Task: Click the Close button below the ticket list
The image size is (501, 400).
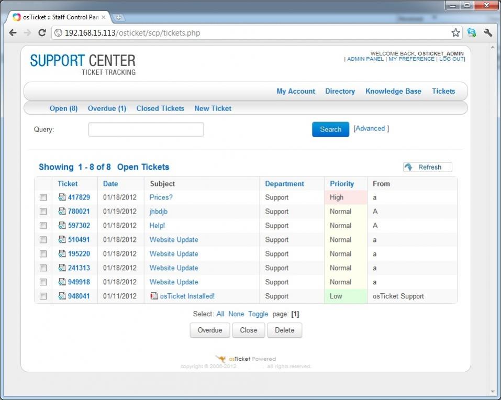Action: coord(249,330)
